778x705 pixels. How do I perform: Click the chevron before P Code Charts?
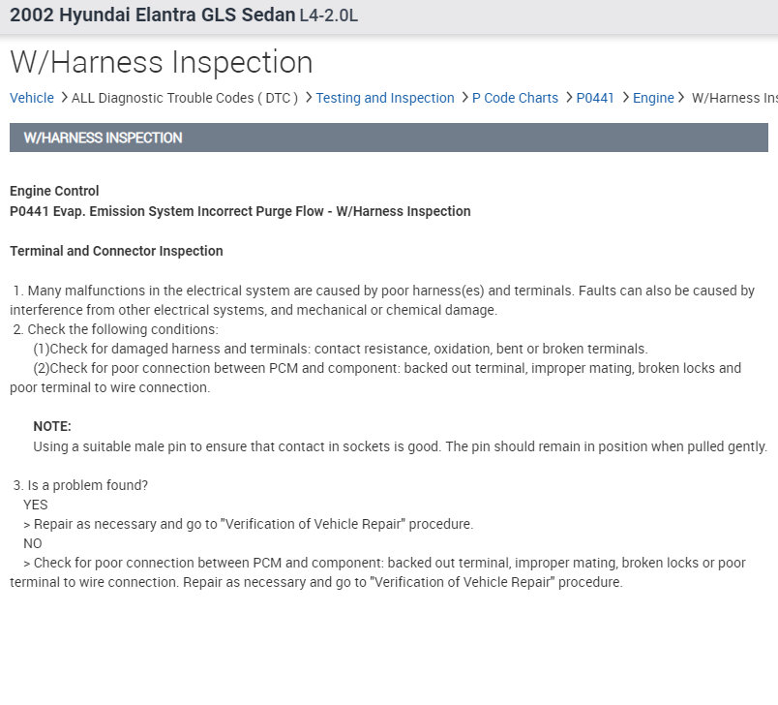[464, 98]
